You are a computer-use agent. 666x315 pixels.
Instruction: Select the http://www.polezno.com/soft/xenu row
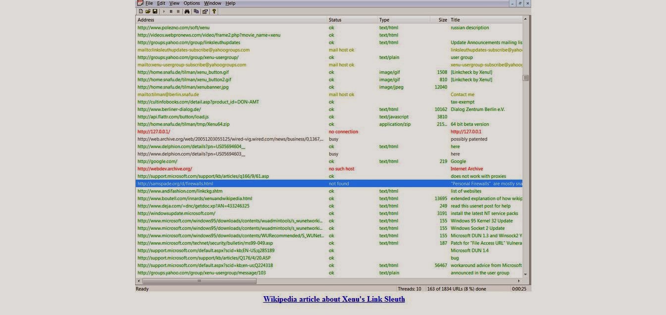(x=329, y=28)
